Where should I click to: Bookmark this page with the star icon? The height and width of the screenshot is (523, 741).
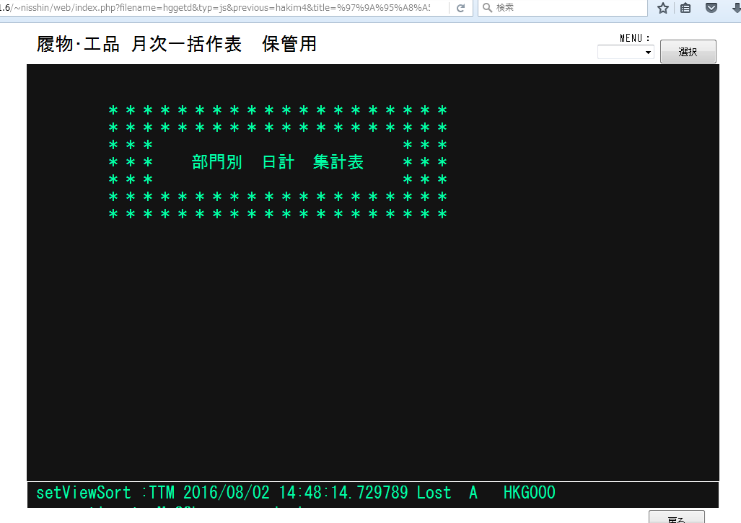(x=662, y=8)
